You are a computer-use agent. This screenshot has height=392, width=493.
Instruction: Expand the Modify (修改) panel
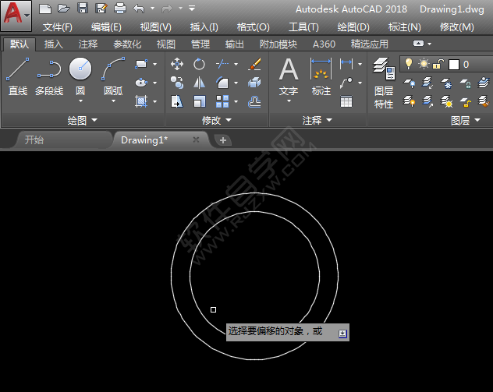click(x=217, y=120)
